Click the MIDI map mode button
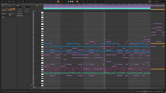 coord(155,2)
